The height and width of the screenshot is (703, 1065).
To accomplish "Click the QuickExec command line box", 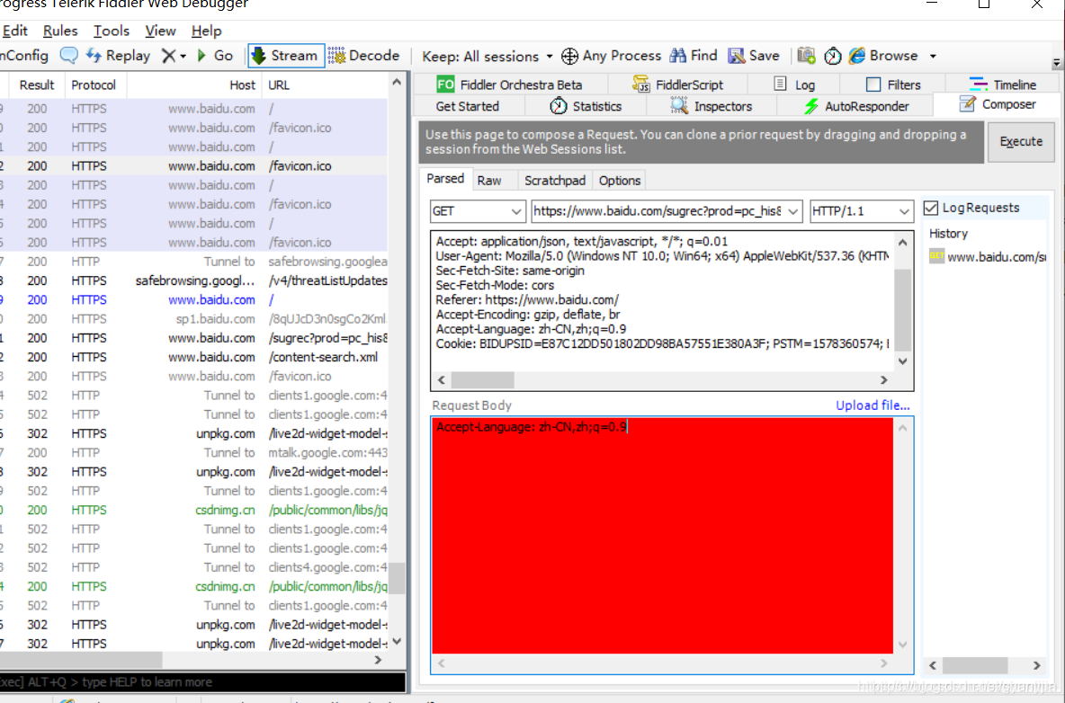I will (x=202, y=682).
